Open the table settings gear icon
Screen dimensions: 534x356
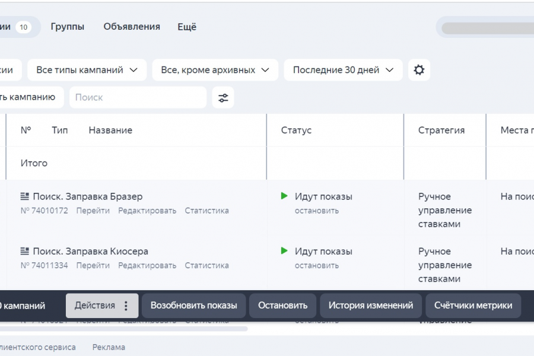coord(419,70)
